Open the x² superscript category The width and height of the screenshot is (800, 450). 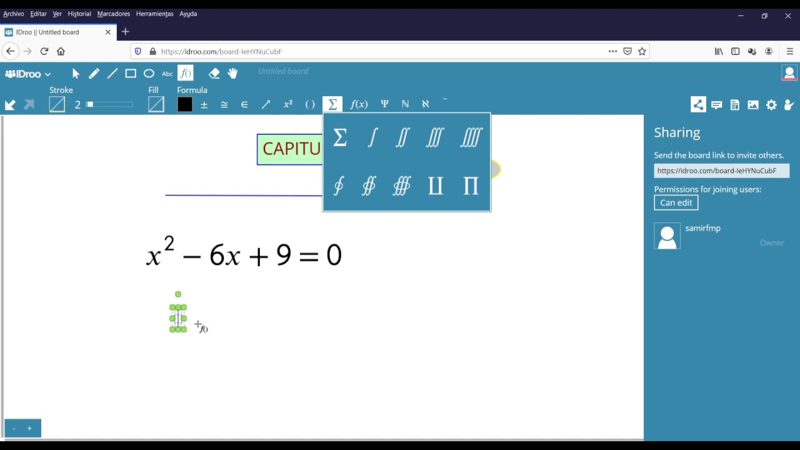288,104
